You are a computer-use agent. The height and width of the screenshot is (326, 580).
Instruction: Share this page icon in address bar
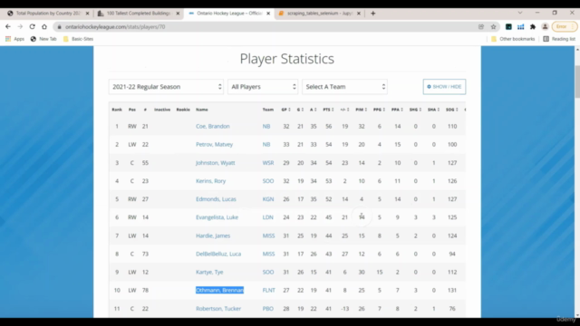click(x=481, y=26)
